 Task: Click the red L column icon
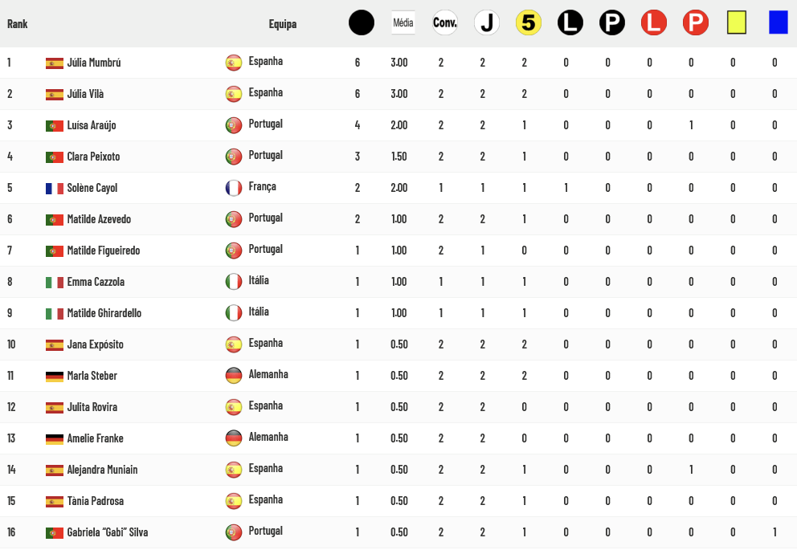point(653,22)
